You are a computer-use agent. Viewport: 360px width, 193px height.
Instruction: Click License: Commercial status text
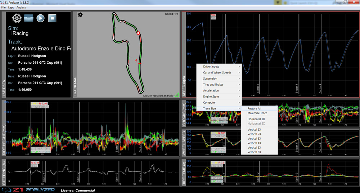click(78, 190)
